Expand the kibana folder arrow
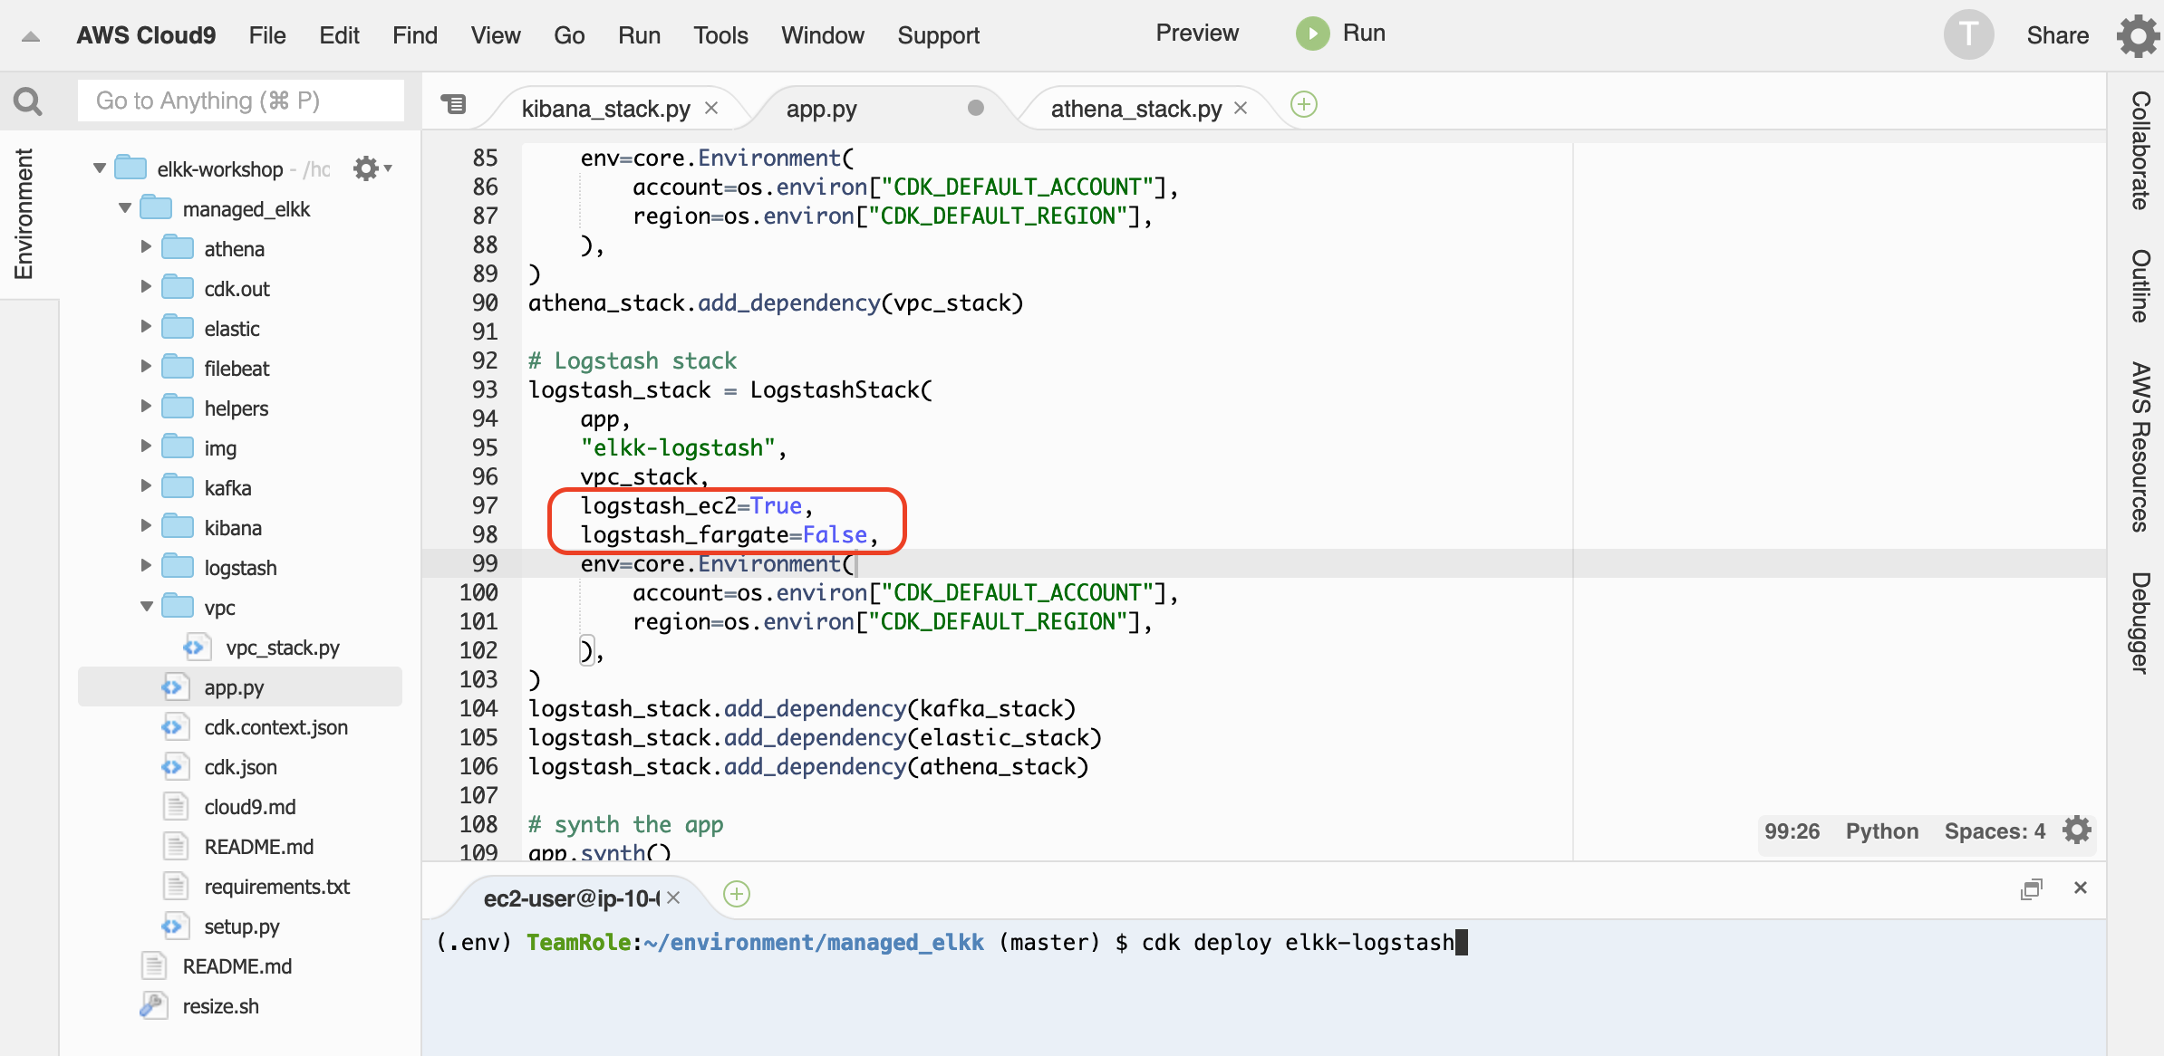The height and width of the screenshot is (1056, 2164). 146,526
